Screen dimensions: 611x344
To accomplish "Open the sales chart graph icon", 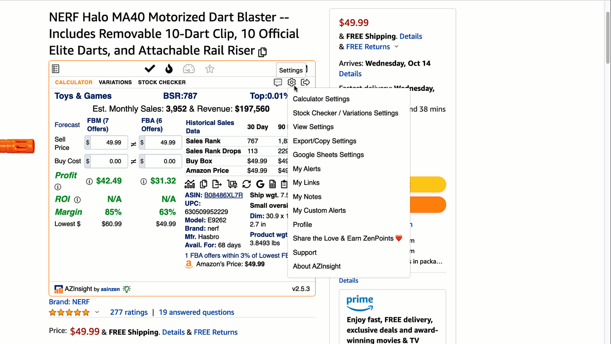I will (190, 184).
